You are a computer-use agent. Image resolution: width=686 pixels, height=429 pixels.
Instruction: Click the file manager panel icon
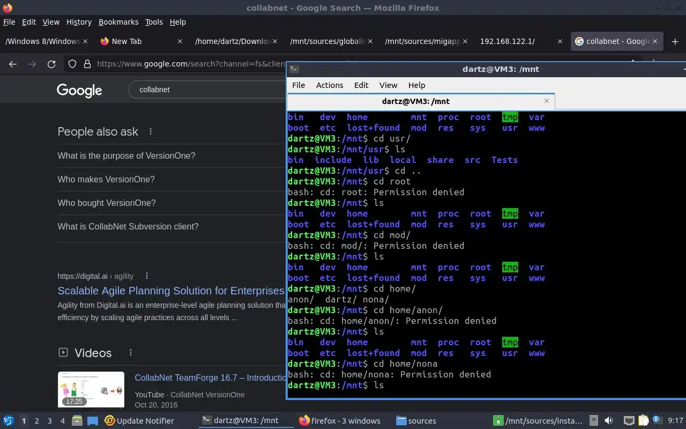[77, 420]
